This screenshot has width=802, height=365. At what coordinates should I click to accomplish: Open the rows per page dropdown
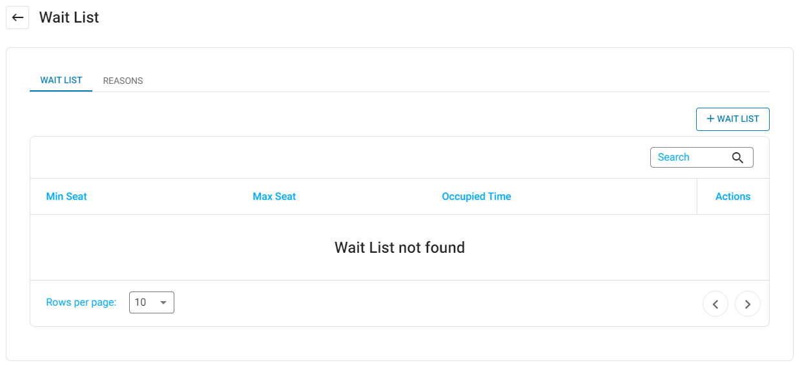point(152,302)
